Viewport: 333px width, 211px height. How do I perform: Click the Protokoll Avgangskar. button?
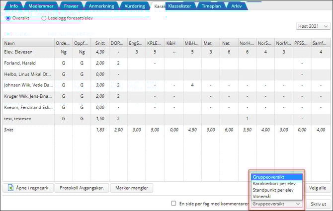(x=82, y=188)
